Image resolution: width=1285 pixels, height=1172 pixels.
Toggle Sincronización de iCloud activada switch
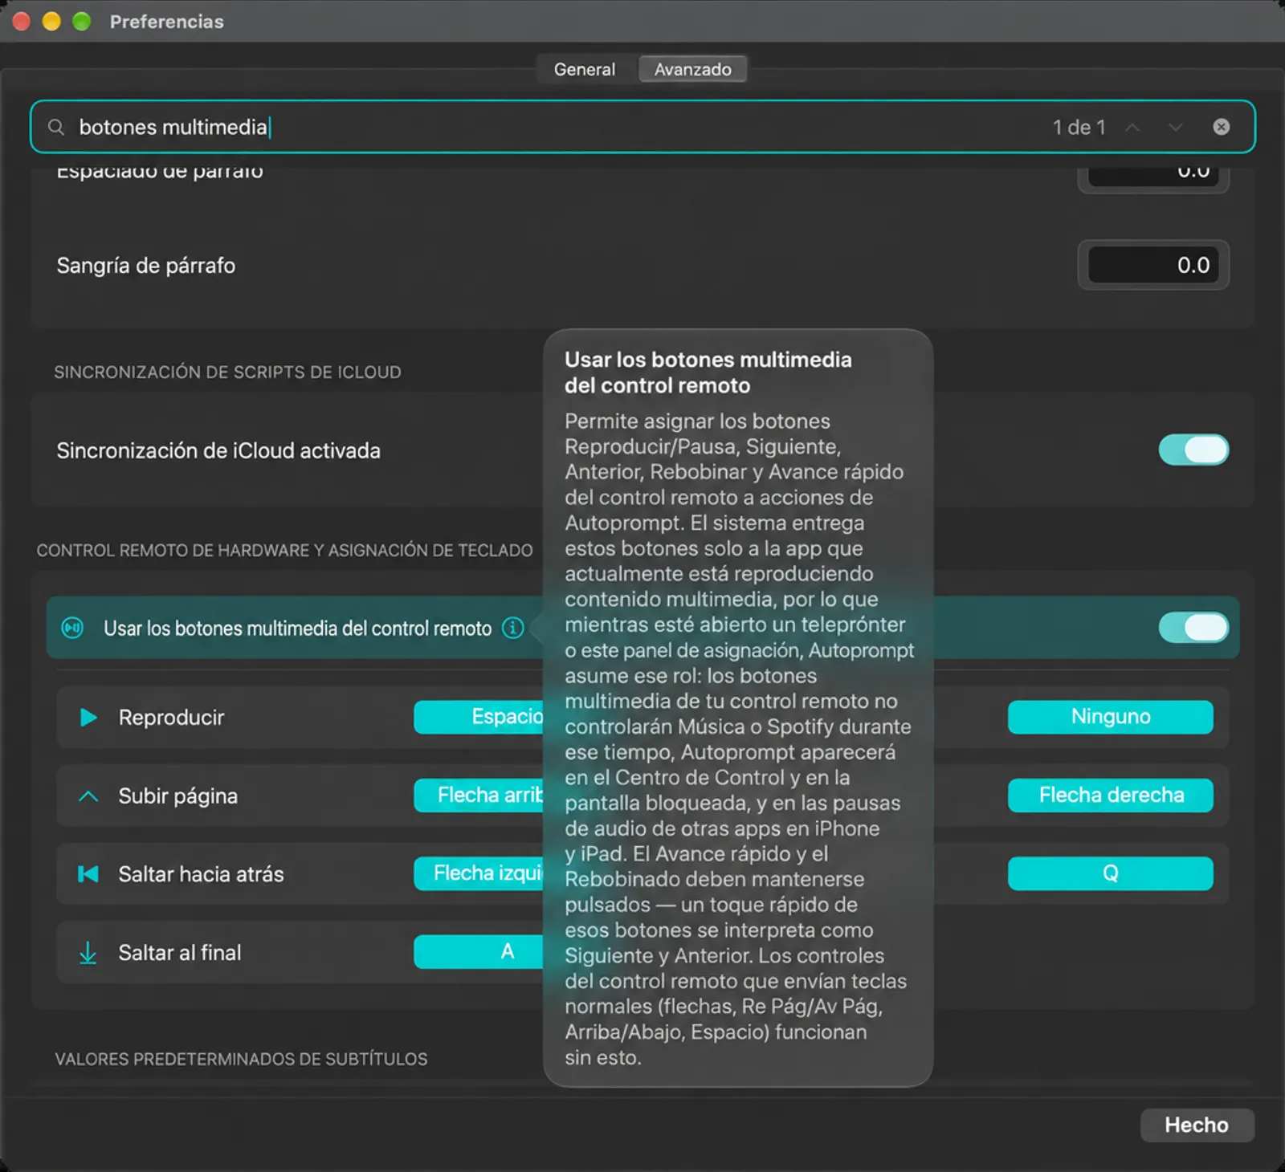[x=1193, y=450]
